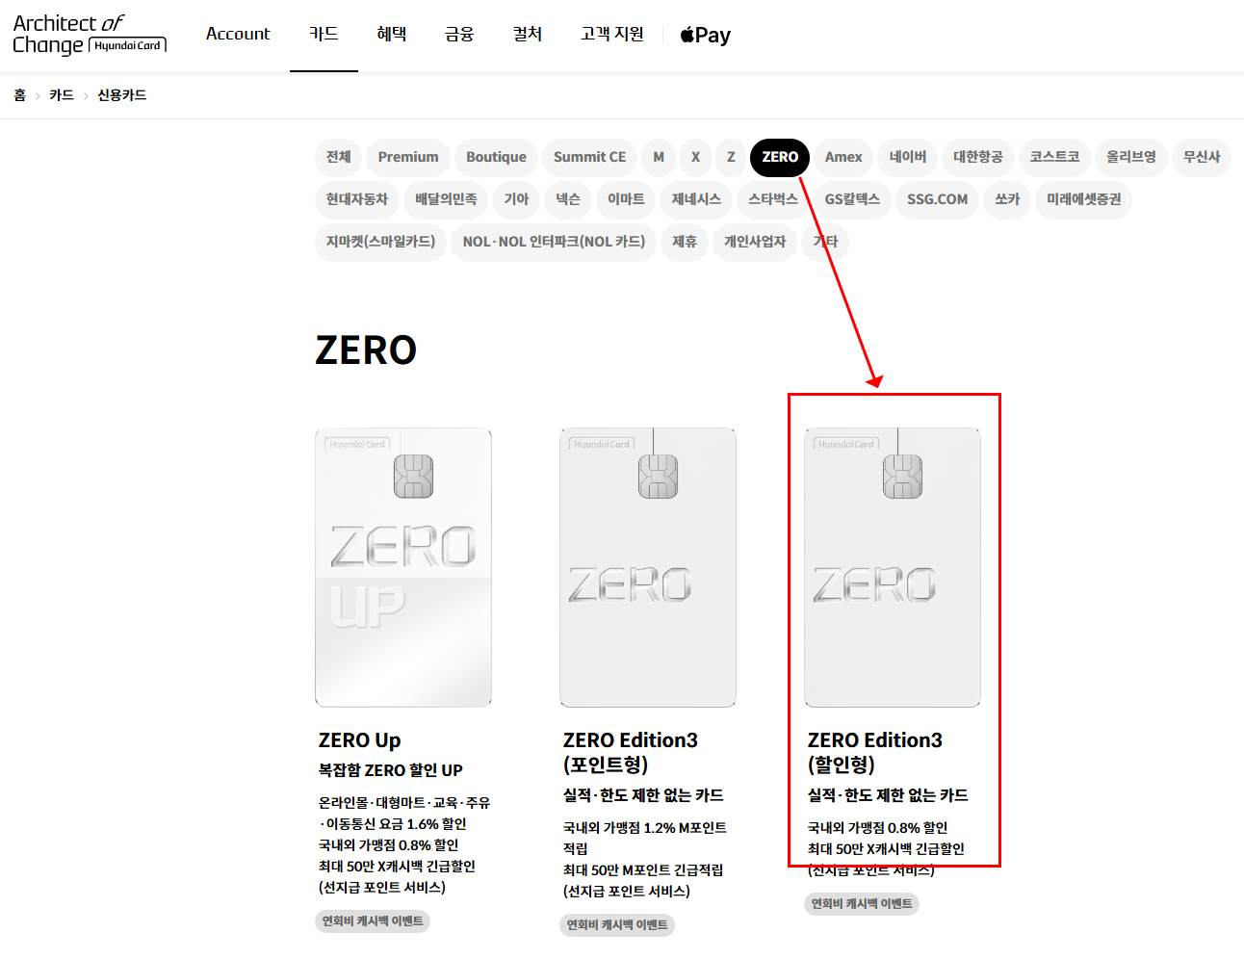
Task: Select the Z card filter chip
Action: point(731,157)
